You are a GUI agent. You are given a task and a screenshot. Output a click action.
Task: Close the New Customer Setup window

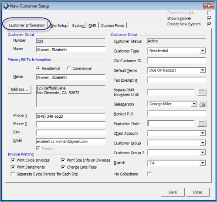(209, 6)
